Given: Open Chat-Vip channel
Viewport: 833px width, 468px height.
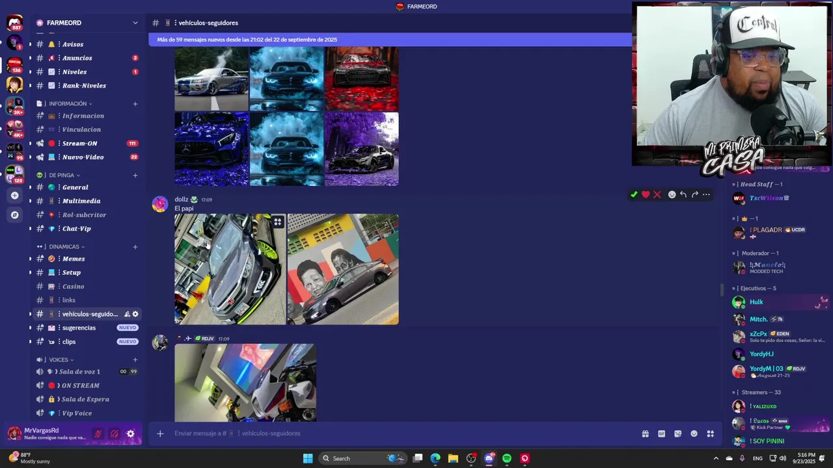Looking at the screenshot, I should [87, 229].
